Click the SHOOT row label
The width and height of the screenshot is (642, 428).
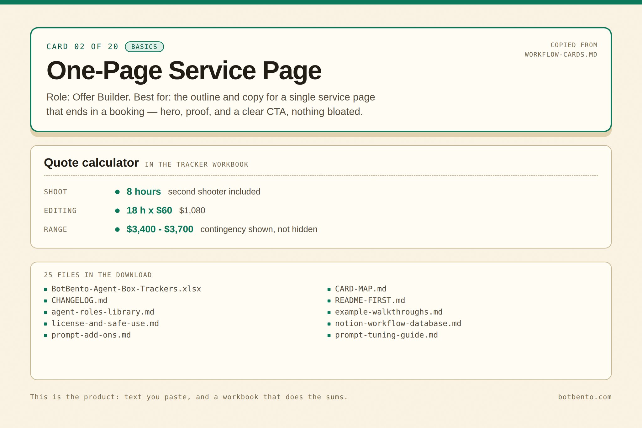tap(55, 192)
